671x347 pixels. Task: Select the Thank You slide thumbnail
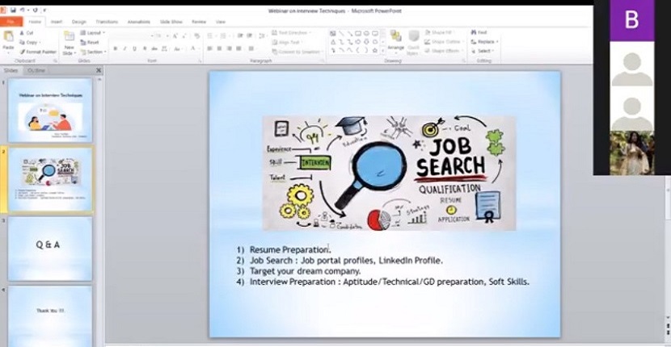coord(50,316)
